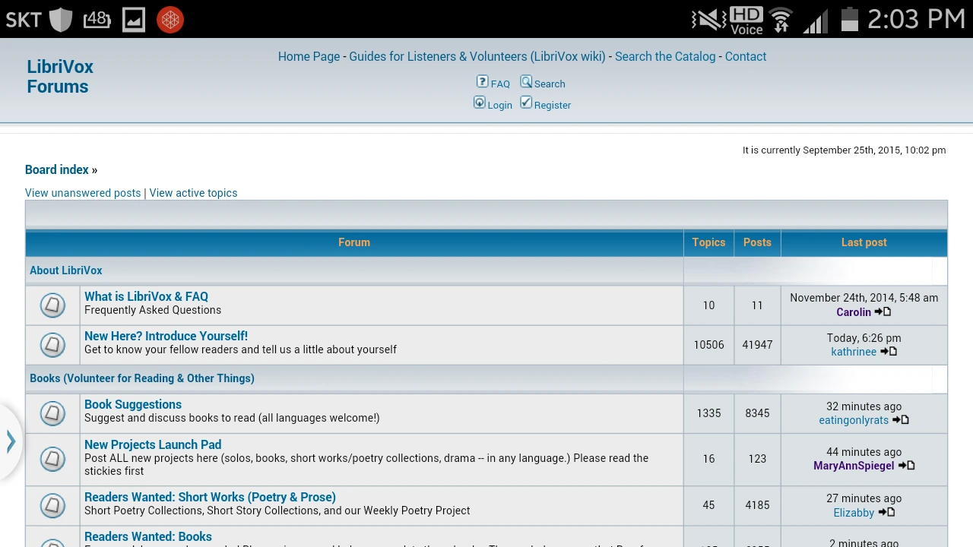
Task: Click the Forum column header
Action: [x=354, y=242]
